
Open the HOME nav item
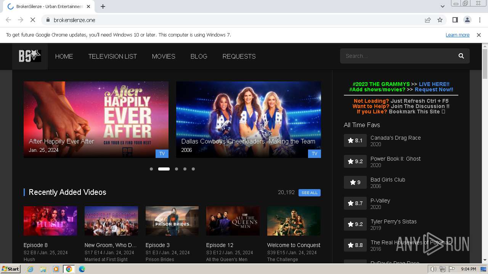pyautogui.click(x=64, y=56)
